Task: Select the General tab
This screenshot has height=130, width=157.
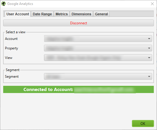Action: pos(101,14)
